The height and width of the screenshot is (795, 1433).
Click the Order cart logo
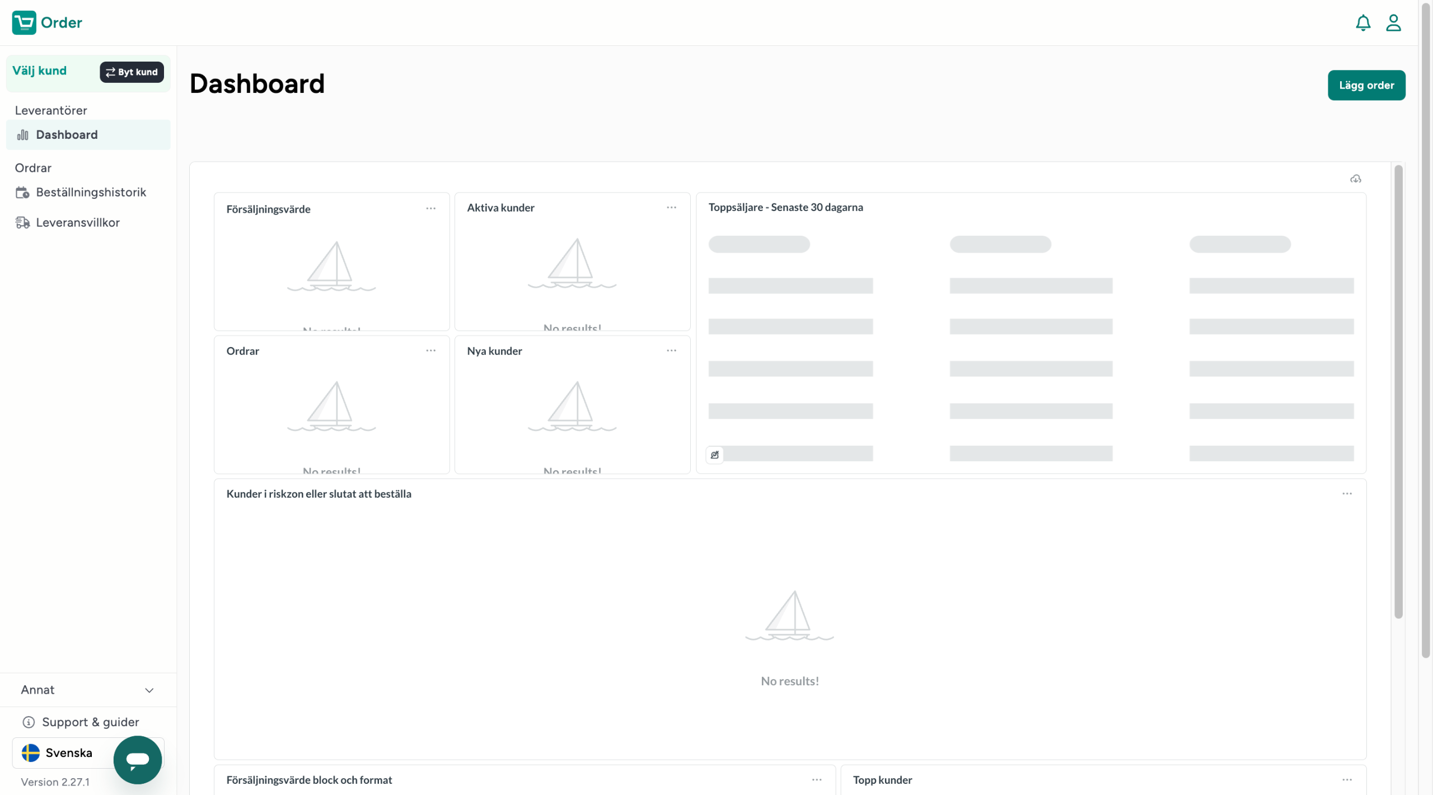coord(24,23)
